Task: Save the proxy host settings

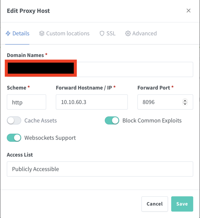Action: 182,204
